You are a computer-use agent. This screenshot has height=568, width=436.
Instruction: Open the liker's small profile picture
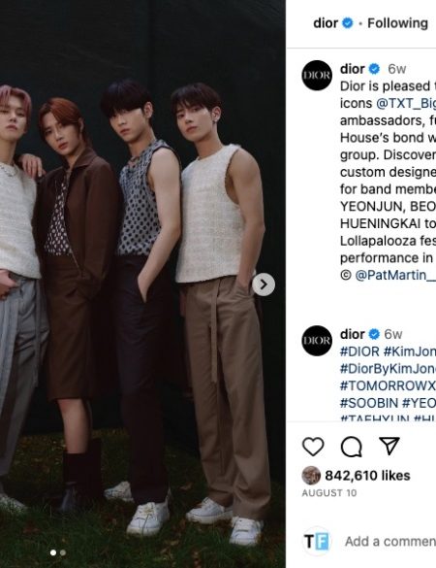311,475
